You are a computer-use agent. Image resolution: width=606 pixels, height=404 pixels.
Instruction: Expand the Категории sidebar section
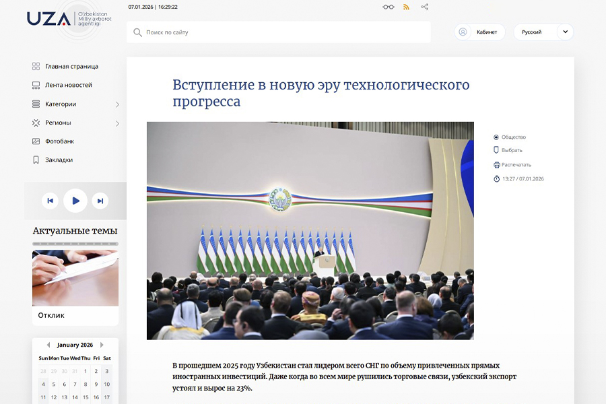[61, 104]
